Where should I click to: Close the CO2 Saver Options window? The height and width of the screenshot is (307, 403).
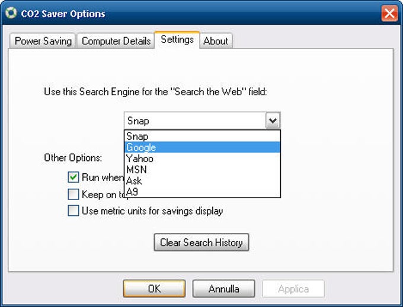click(x=389, y=14)
